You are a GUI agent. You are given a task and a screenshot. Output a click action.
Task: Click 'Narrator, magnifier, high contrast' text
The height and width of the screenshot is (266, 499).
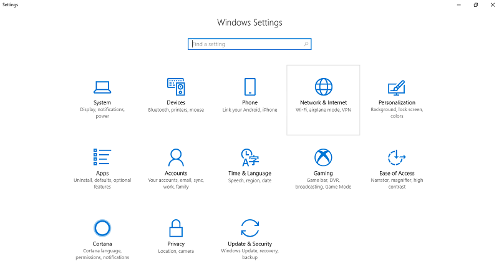pos(397,184)
